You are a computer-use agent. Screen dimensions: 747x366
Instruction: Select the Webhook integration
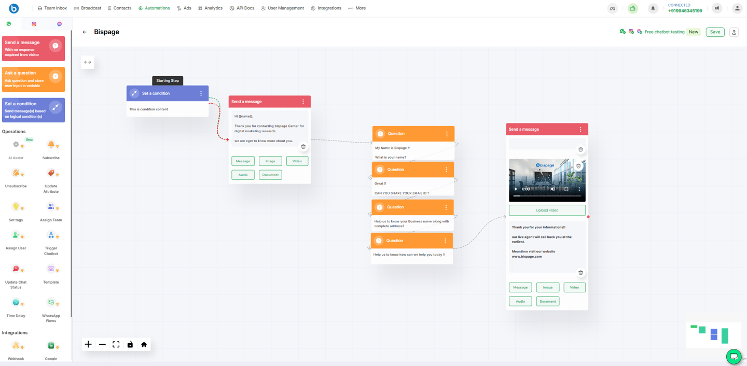(16, 351)
